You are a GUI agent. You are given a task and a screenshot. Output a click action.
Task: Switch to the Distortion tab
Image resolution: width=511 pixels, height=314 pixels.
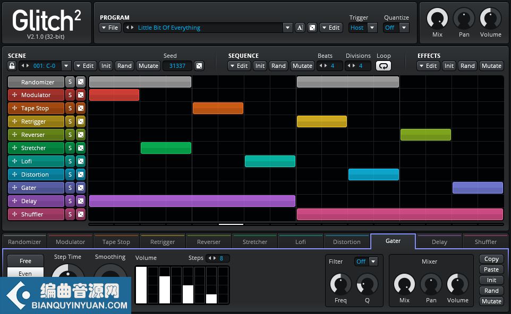click(x=347, y=242)
